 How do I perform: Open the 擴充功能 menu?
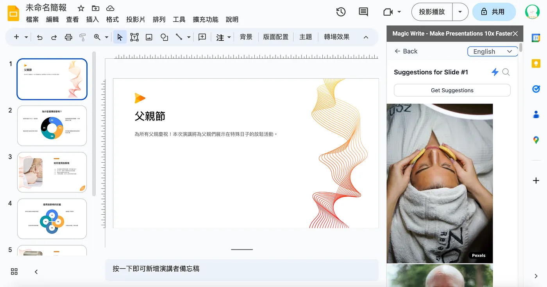206,20
